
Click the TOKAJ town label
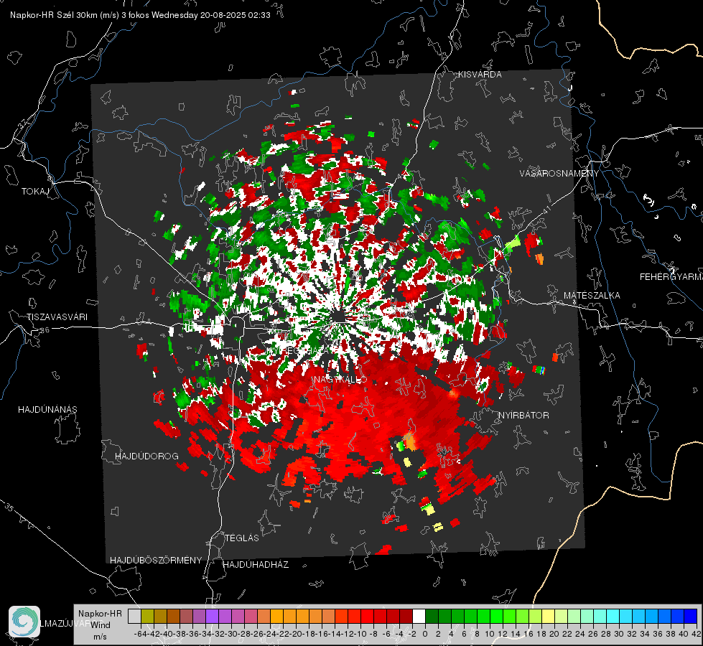pyautogui.click(x=35, y=192)
